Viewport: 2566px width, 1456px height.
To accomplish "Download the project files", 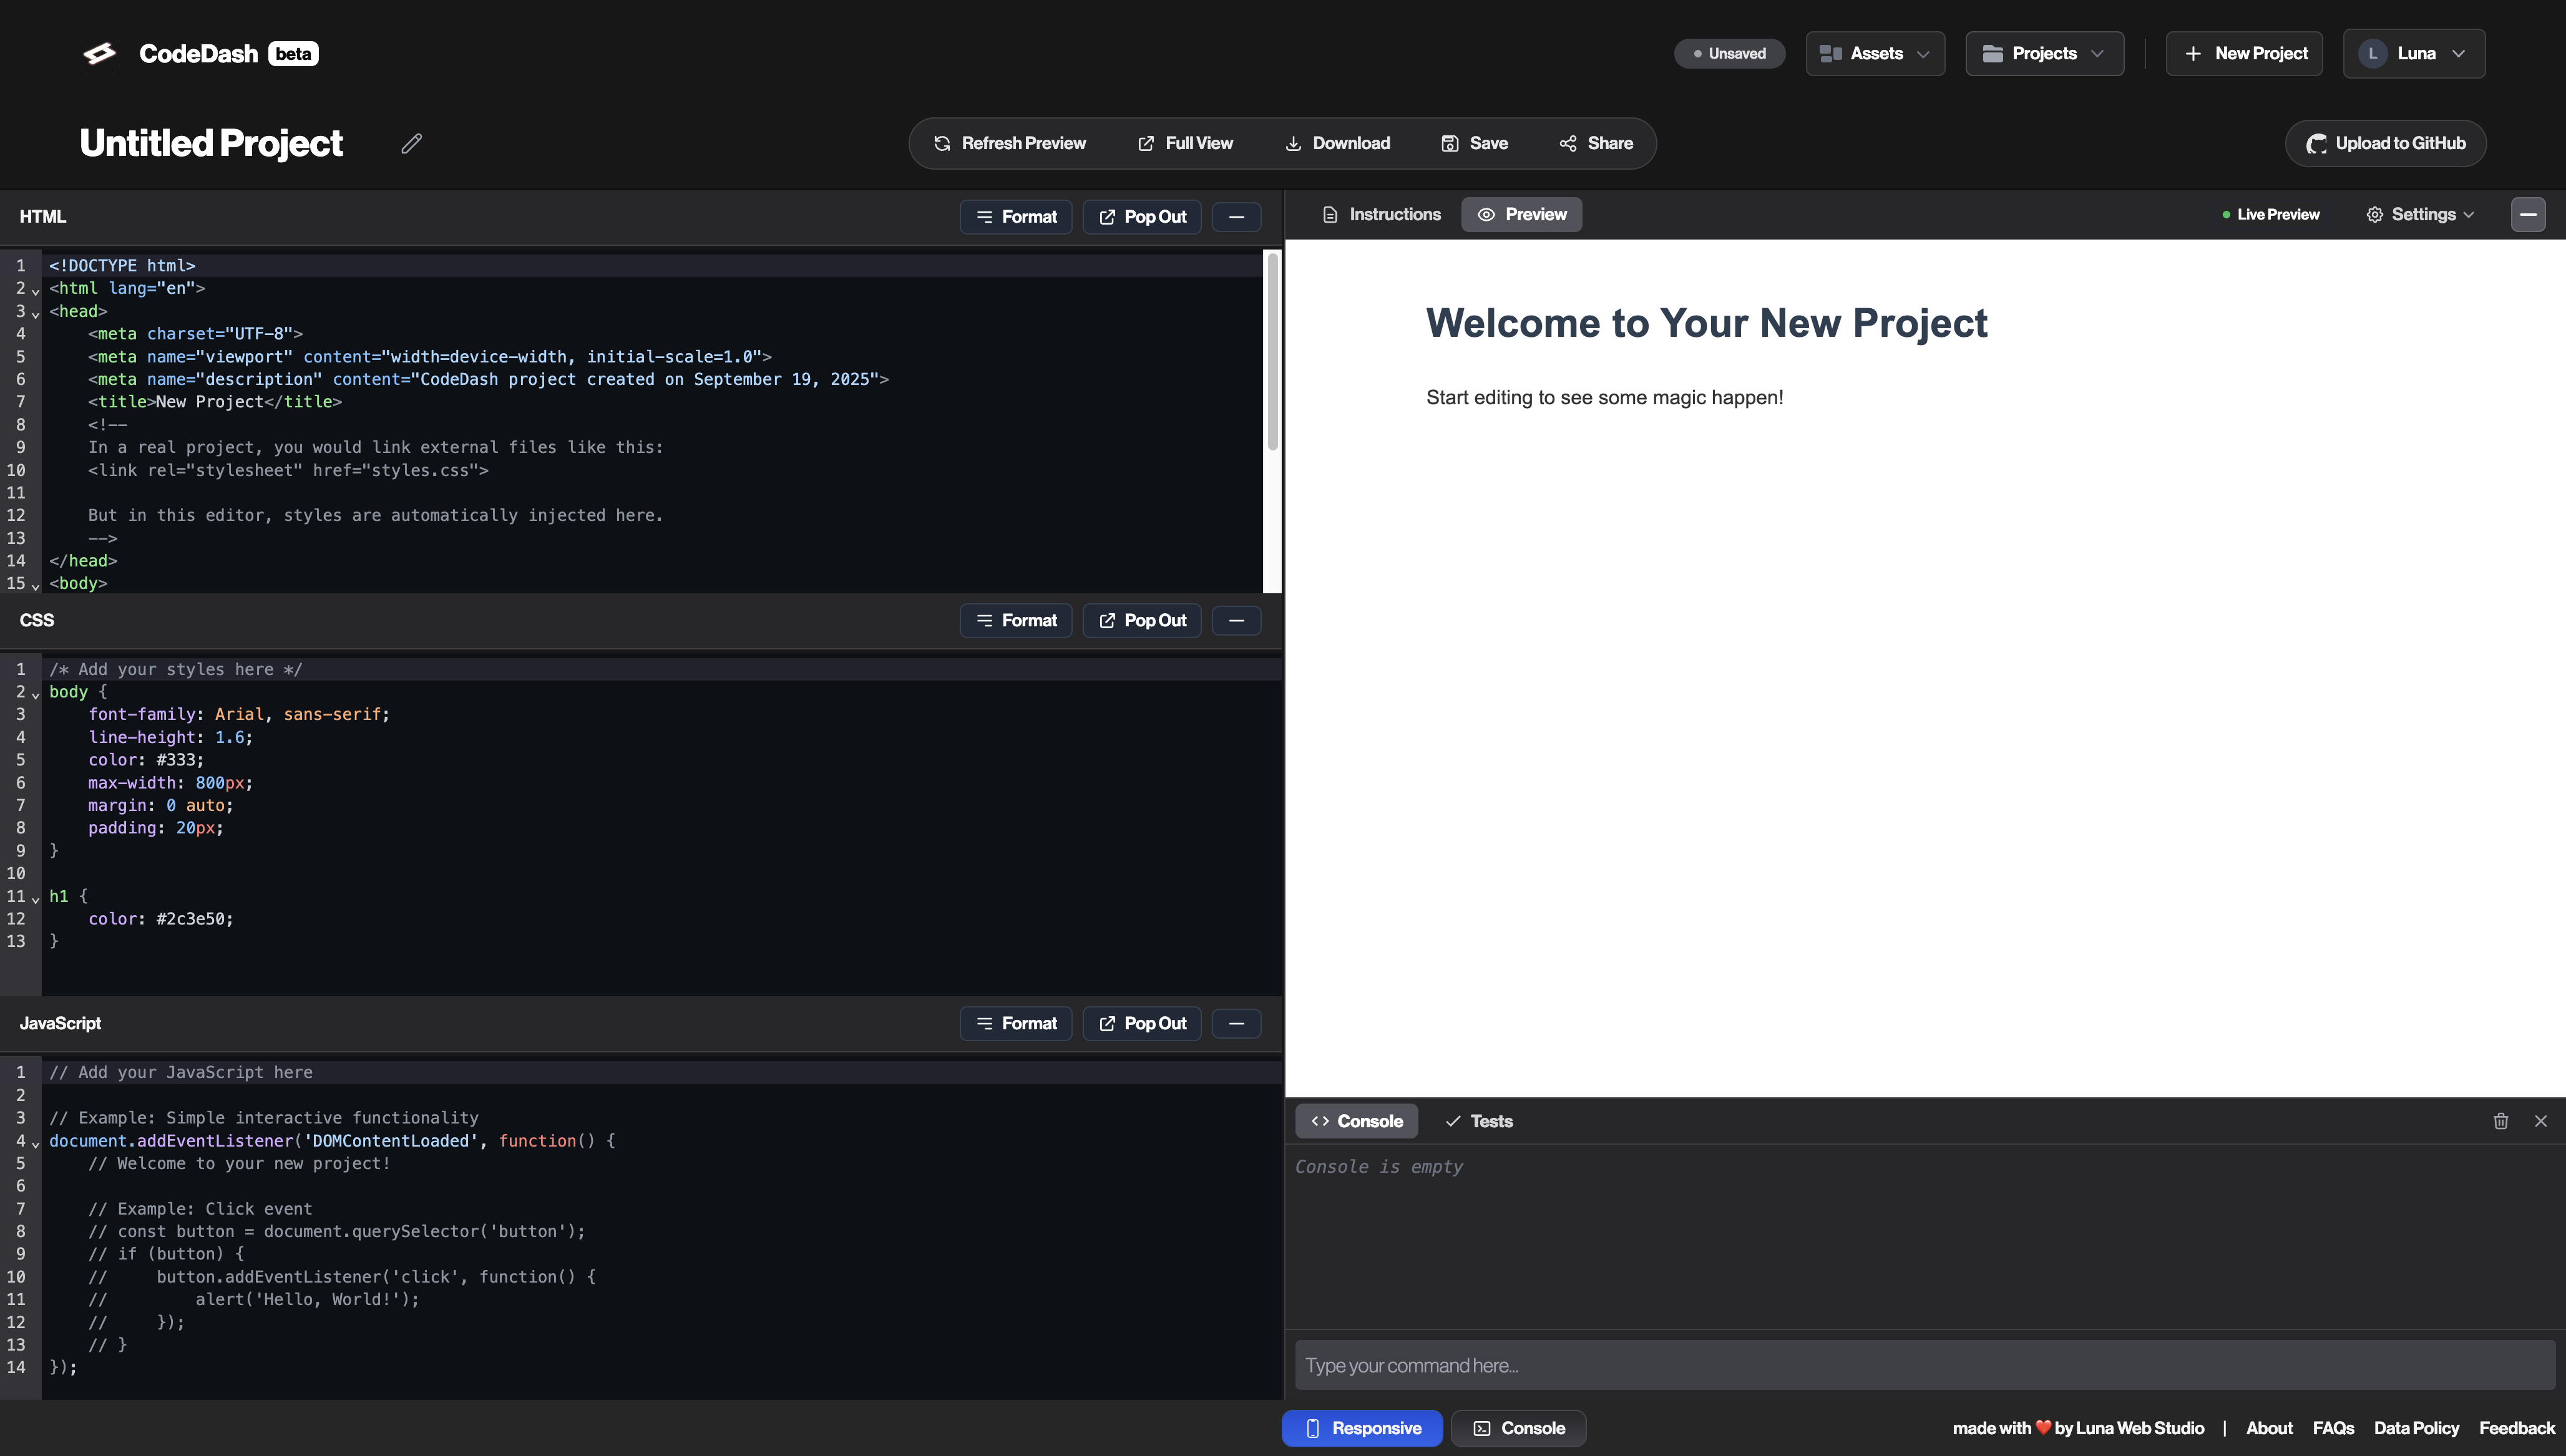I will [1337, 143].
